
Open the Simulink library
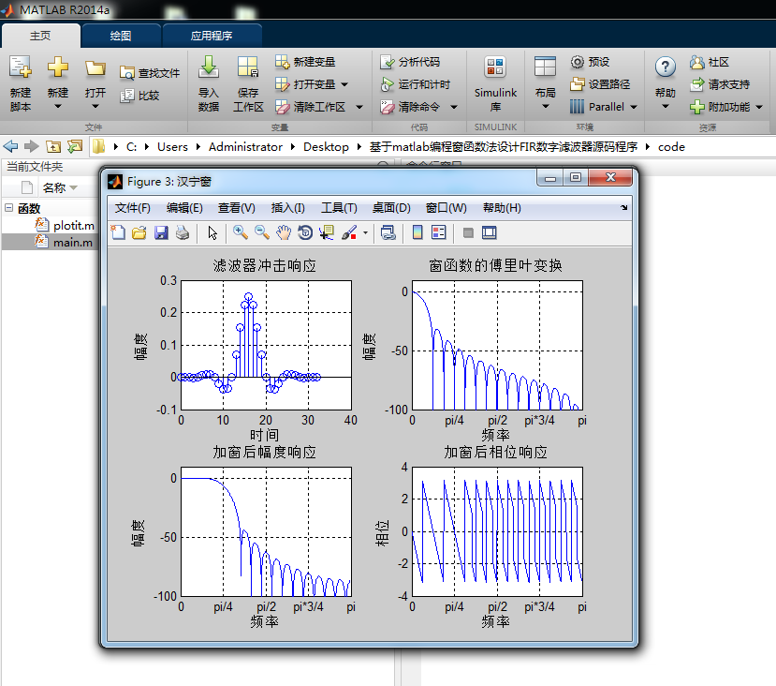(495, 83)
